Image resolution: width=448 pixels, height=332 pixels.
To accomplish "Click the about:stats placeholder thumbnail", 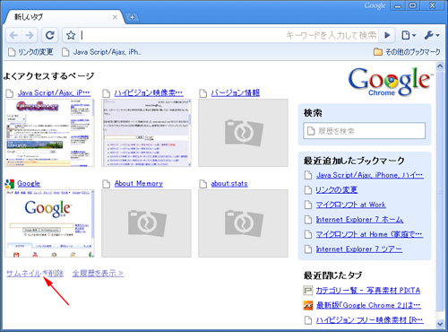I will [x=243, y=223].
